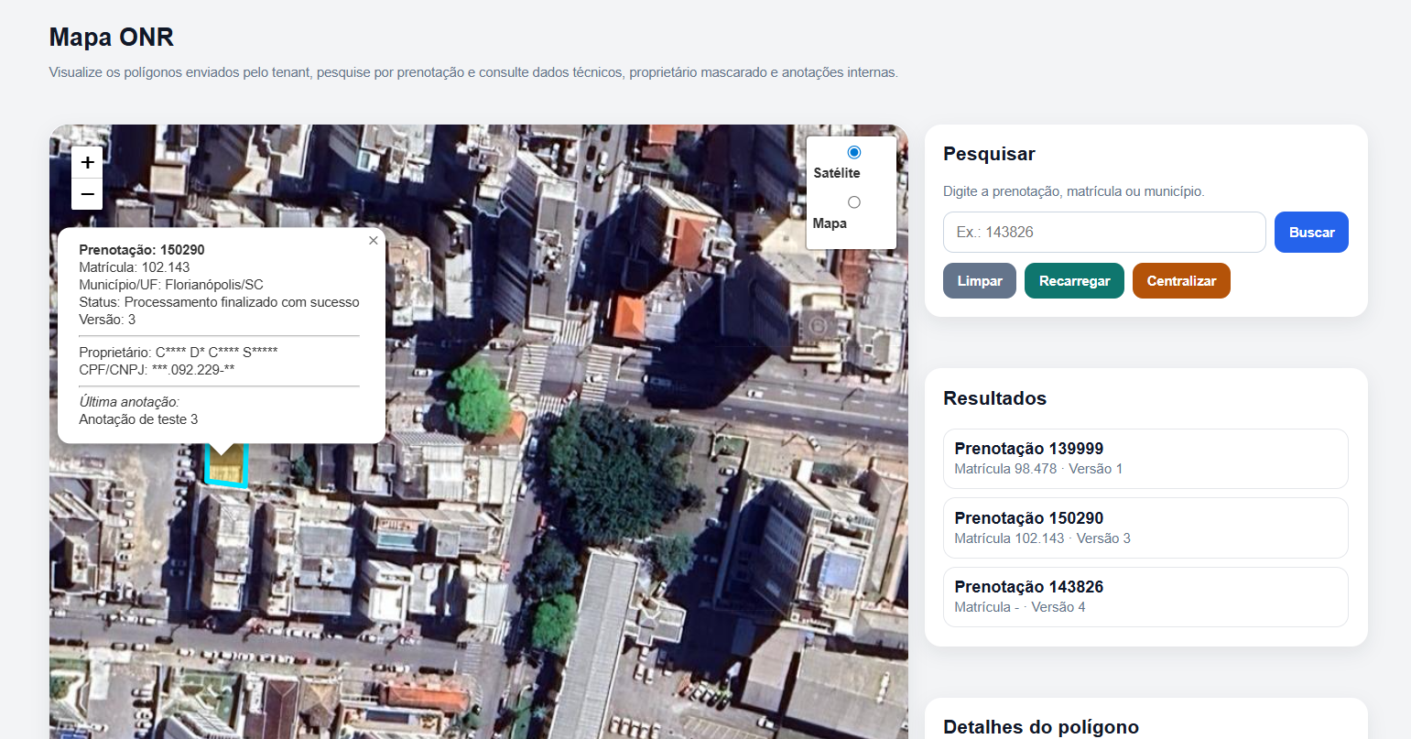This screenshot has height=739, width=1411.
Task: Click the Pesquisar panel heading
Action: pyautogui.click(x=989, y=154)
